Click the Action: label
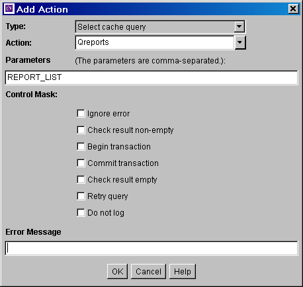Viewport: 303px width, 287px height. [19, 42]
